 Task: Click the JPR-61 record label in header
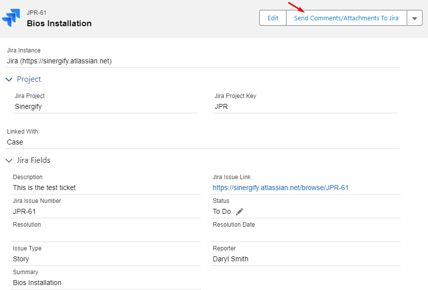pos(37,13)
